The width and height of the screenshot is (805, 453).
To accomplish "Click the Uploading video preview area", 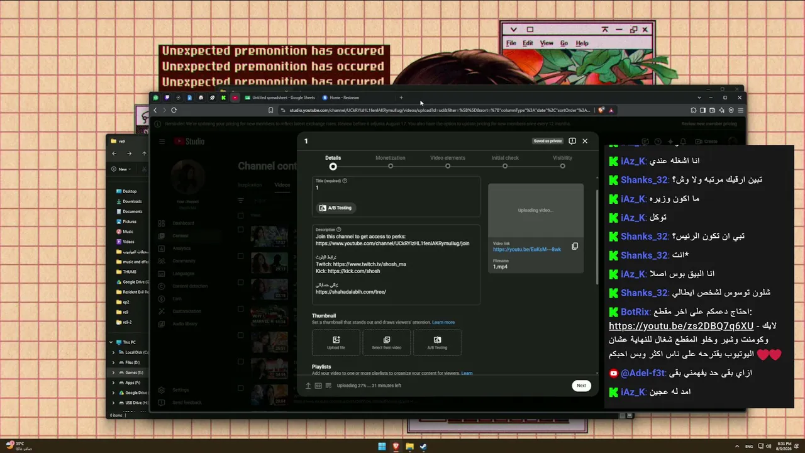I will tap(536, 210).
